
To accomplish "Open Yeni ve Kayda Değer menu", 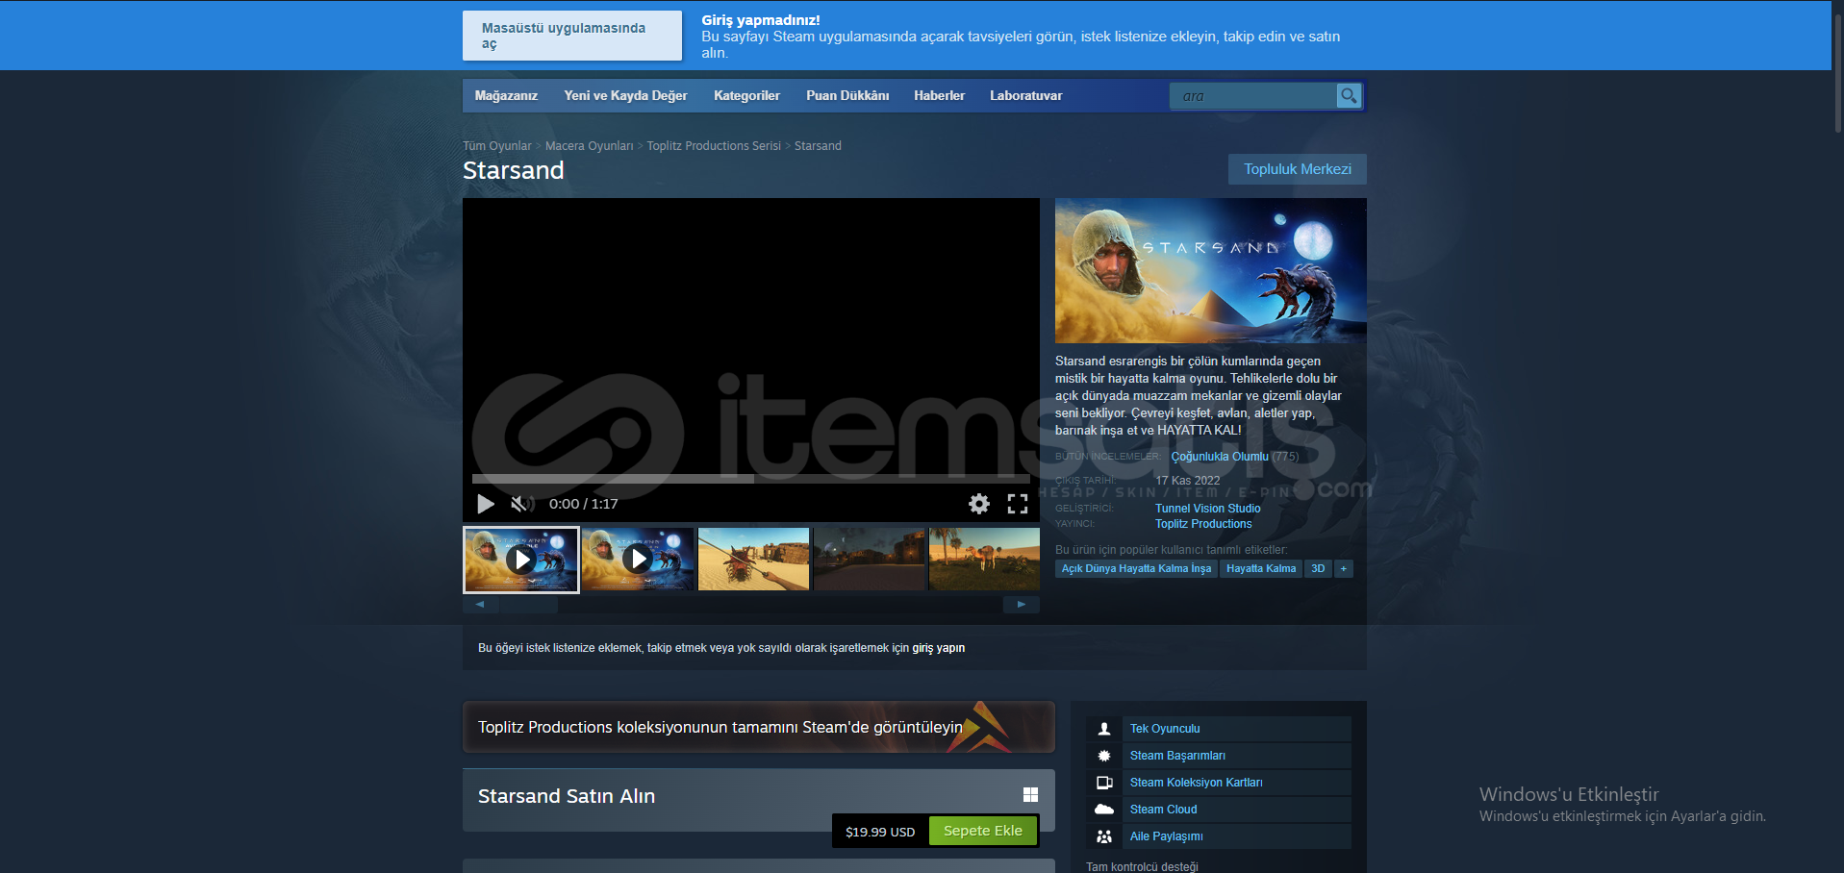I will pos(625,96).
